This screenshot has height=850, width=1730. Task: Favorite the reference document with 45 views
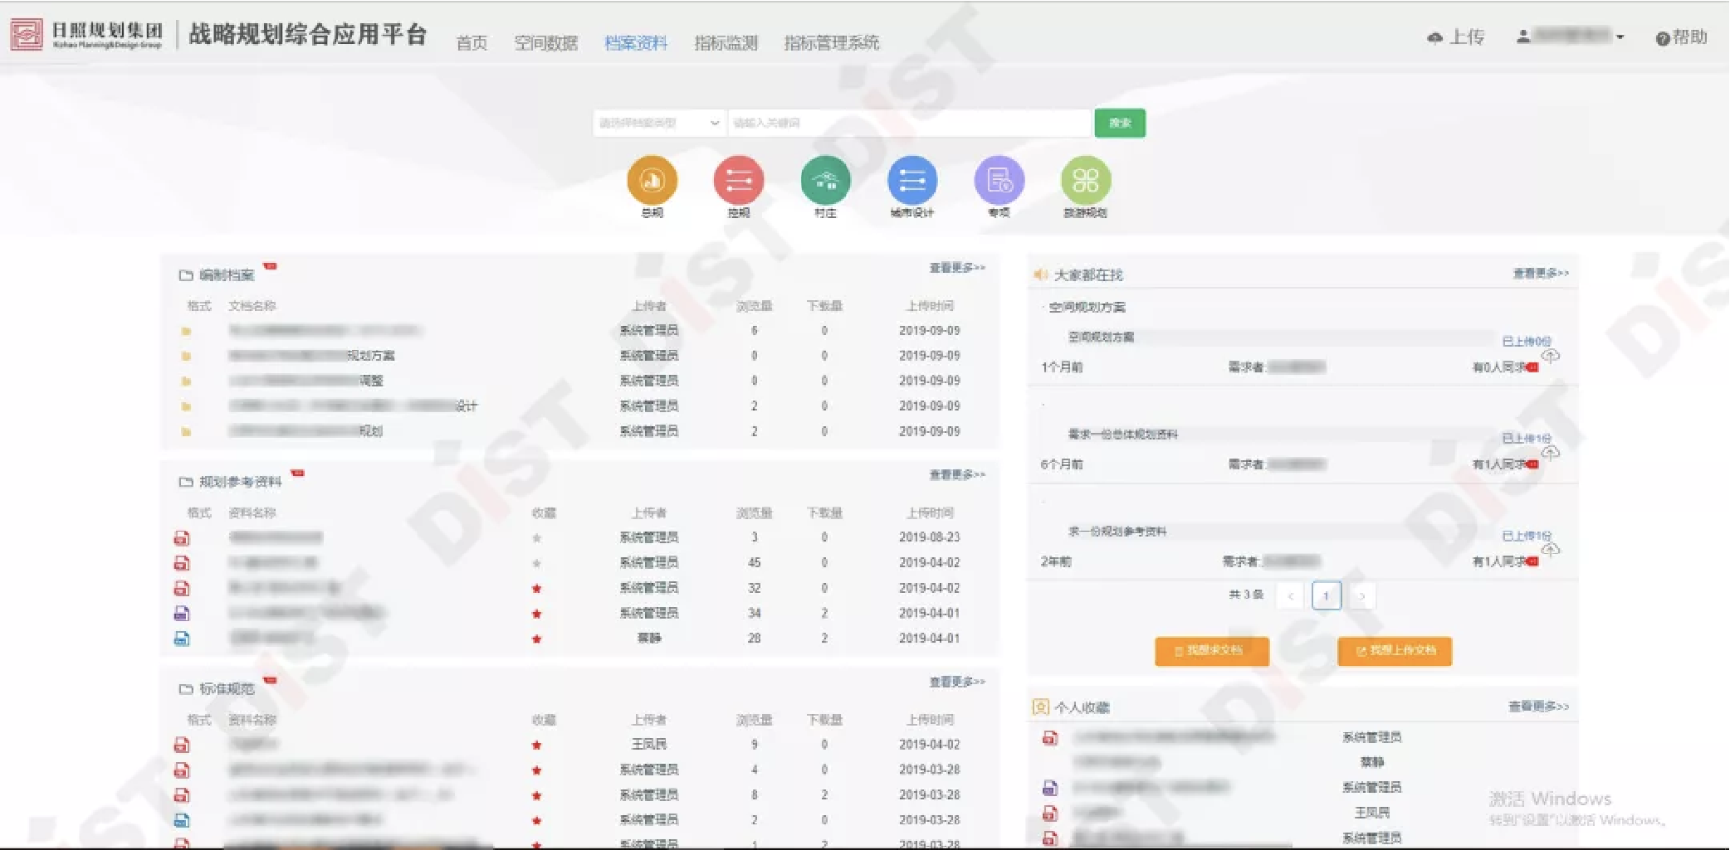pyautogui.click(x=537, y=563)
